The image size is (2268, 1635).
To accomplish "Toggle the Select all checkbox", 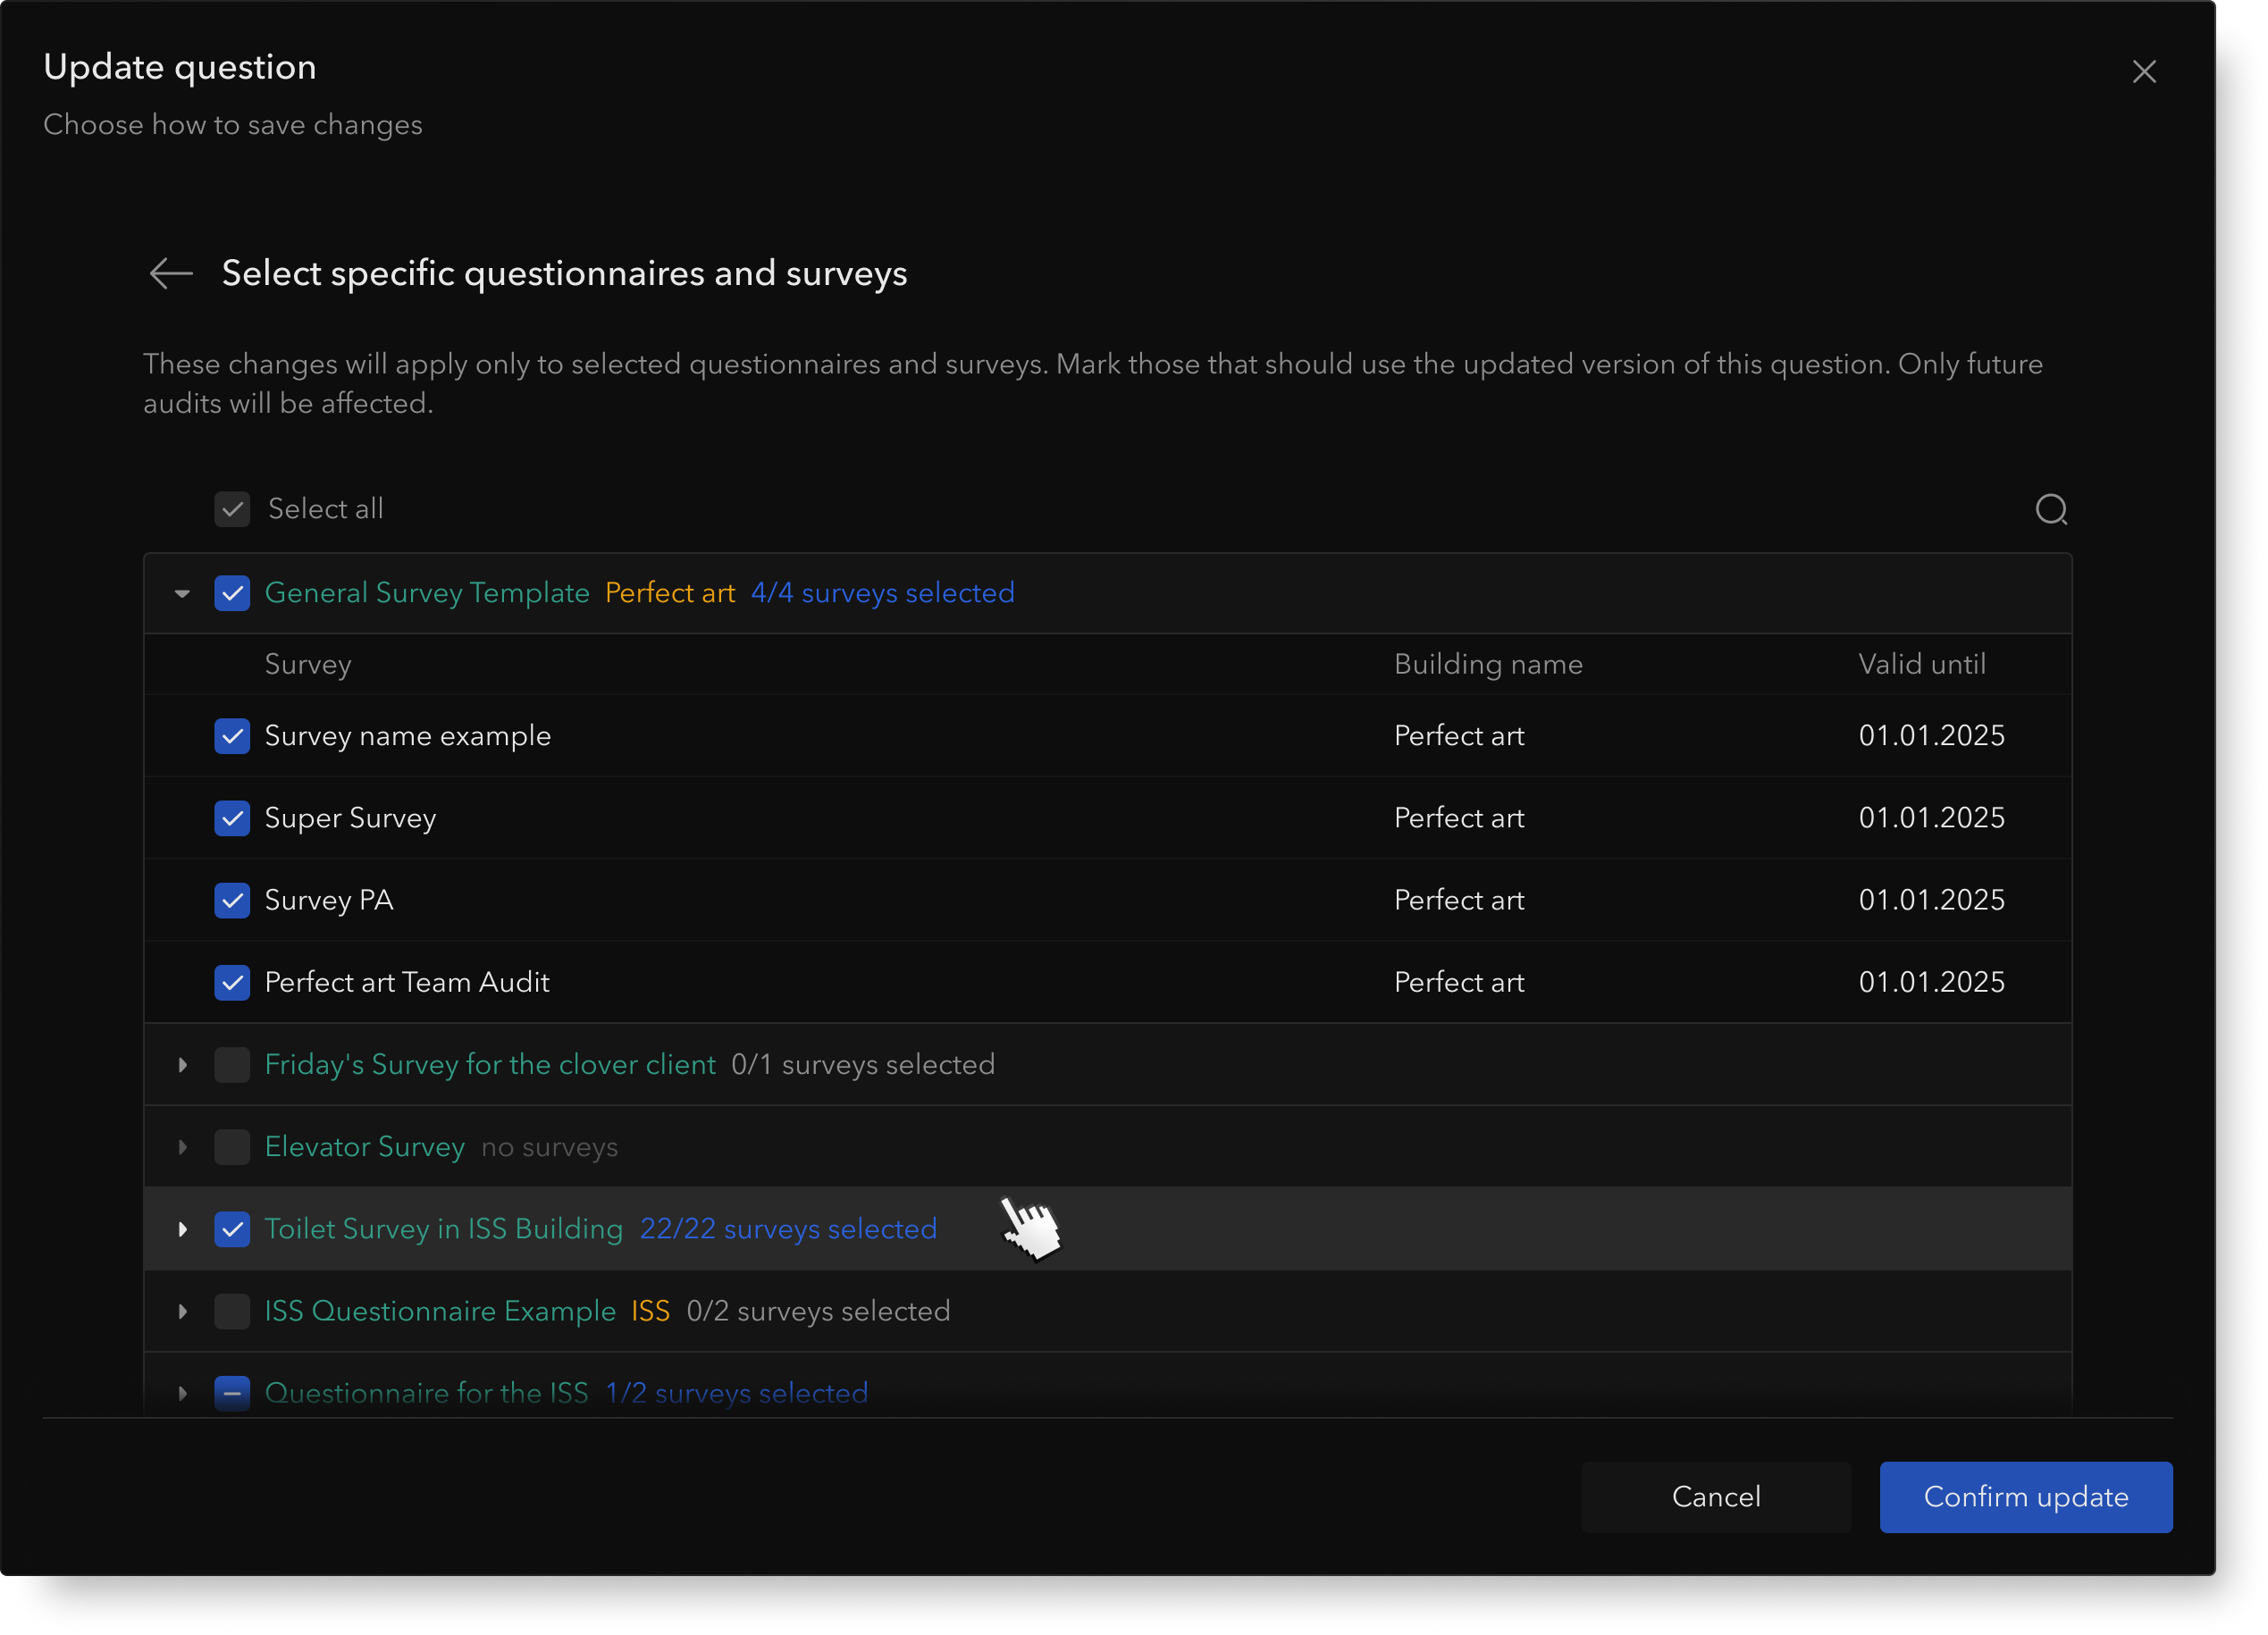I will coord(232,509).
